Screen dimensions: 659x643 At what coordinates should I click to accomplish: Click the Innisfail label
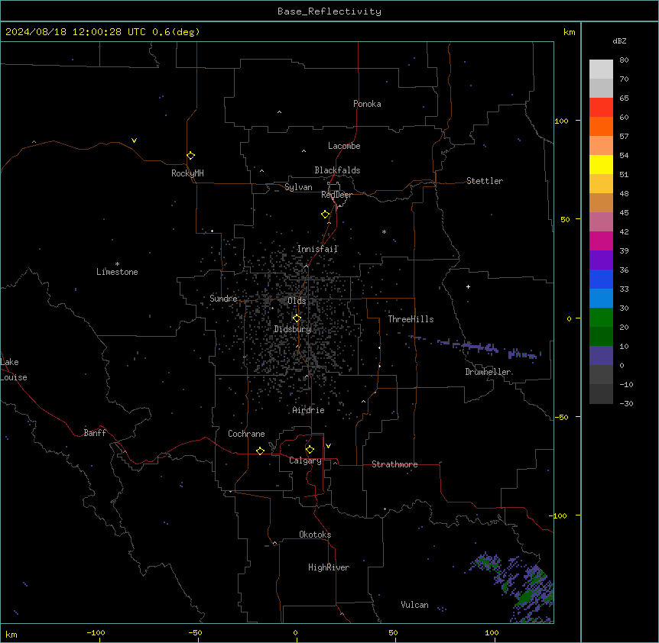pyautogui.click(x=317, y=249)
